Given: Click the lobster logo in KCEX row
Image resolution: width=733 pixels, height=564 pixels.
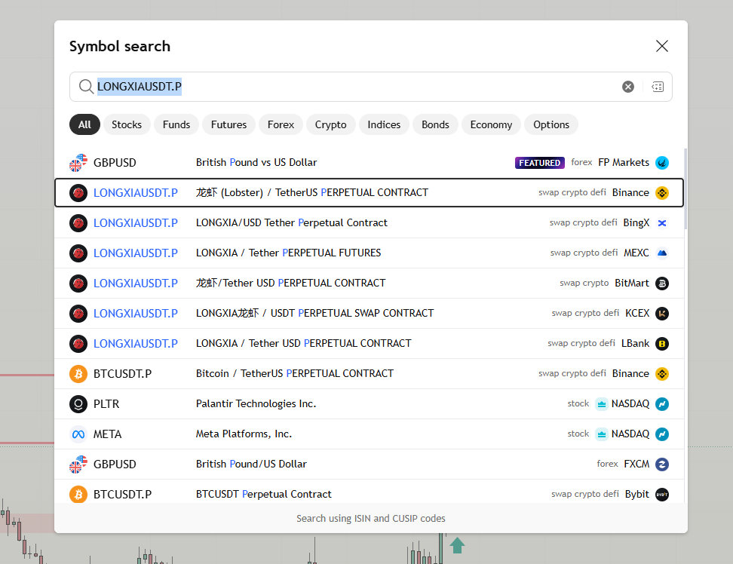Looking at the screenshot, I should click(78, 313).
